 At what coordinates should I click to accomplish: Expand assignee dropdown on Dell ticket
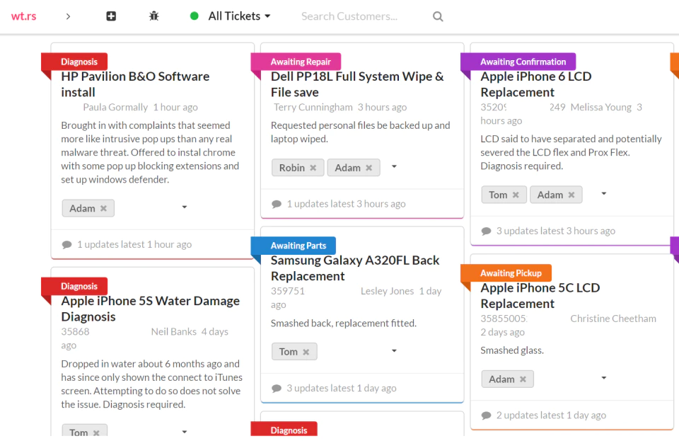tap(394, 166)
